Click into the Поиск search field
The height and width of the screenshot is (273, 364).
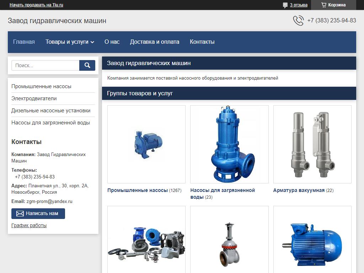click(x=45, y=65)
